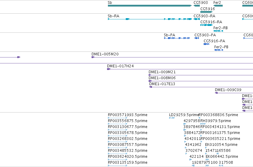Select EST RP003635221.5prime

tap(220, 139)
